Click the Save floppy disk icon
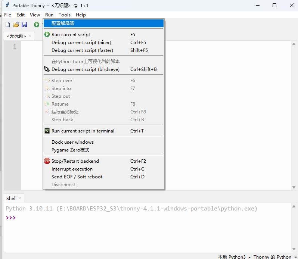 click(24, 25)
